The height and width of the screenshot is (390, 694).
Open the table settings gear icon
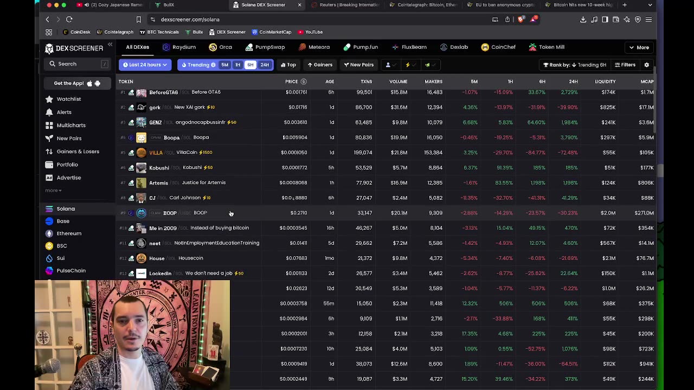(646, 65)
